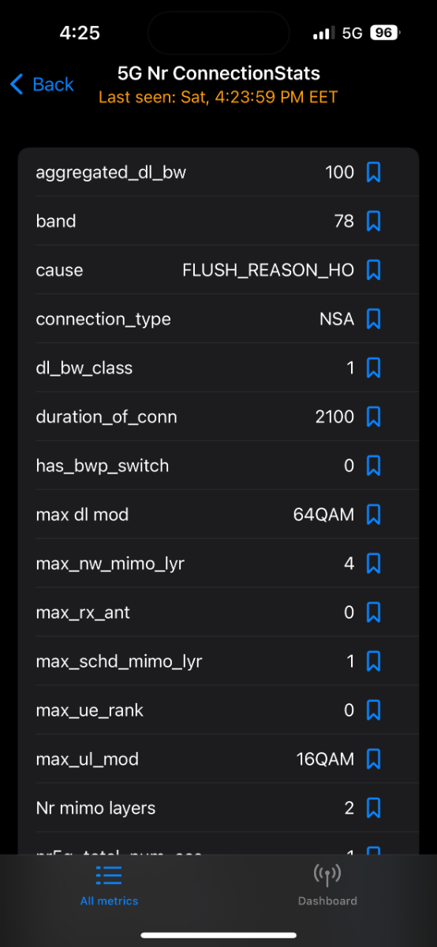Viewport: 437px width, 947px height.
Task: Bookmark the aggregated_dl_bw metric
Action: tap(374, 172)
